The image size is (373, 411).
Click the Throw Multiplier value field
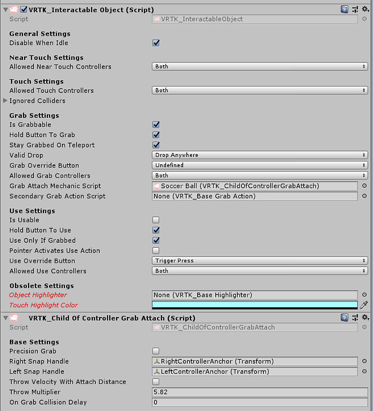tap(260, 392)
